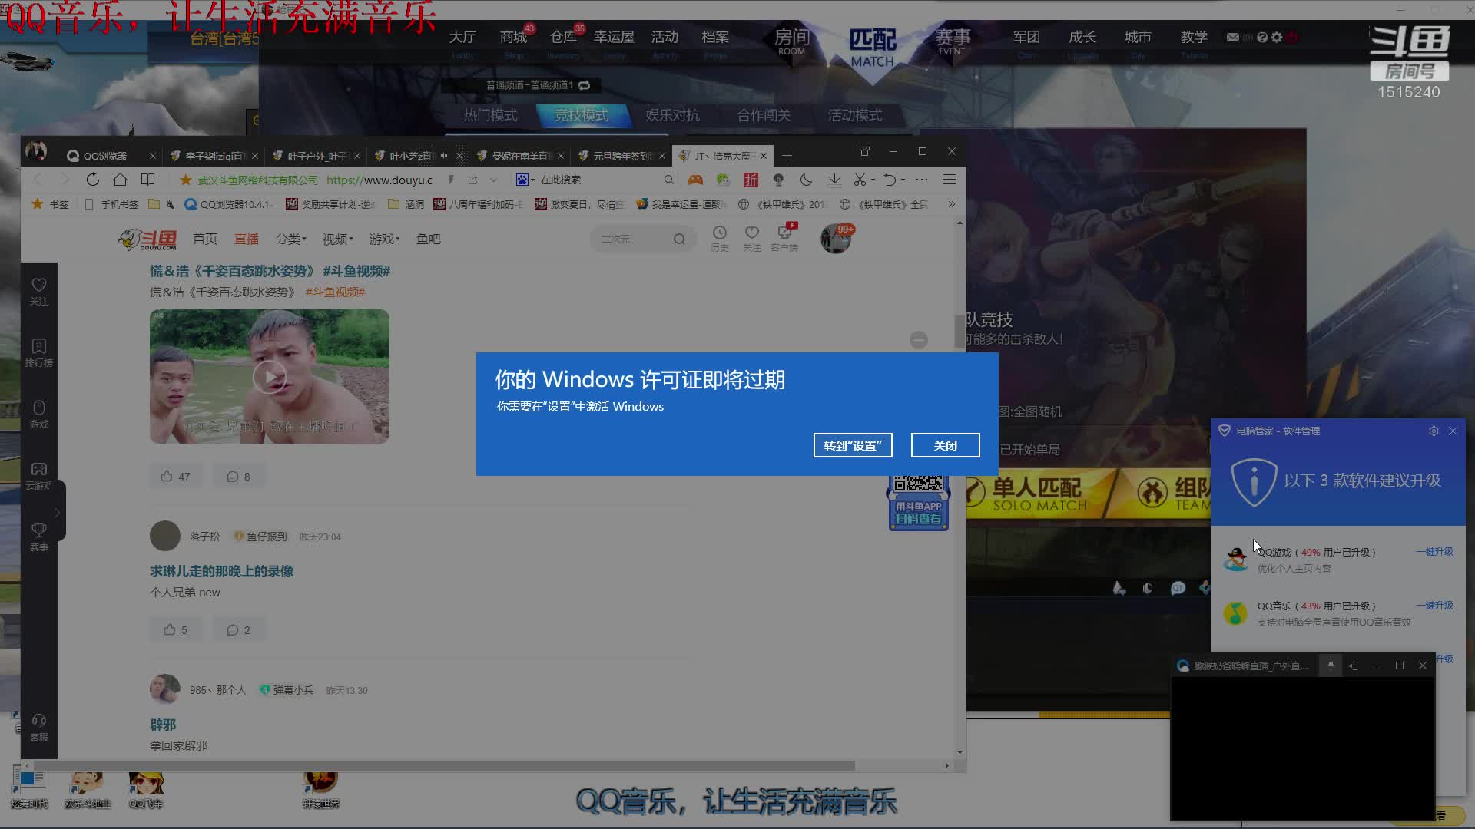
Task: Click 一键升级 for QQ游戏
Action: click(x=1435, y=552)
